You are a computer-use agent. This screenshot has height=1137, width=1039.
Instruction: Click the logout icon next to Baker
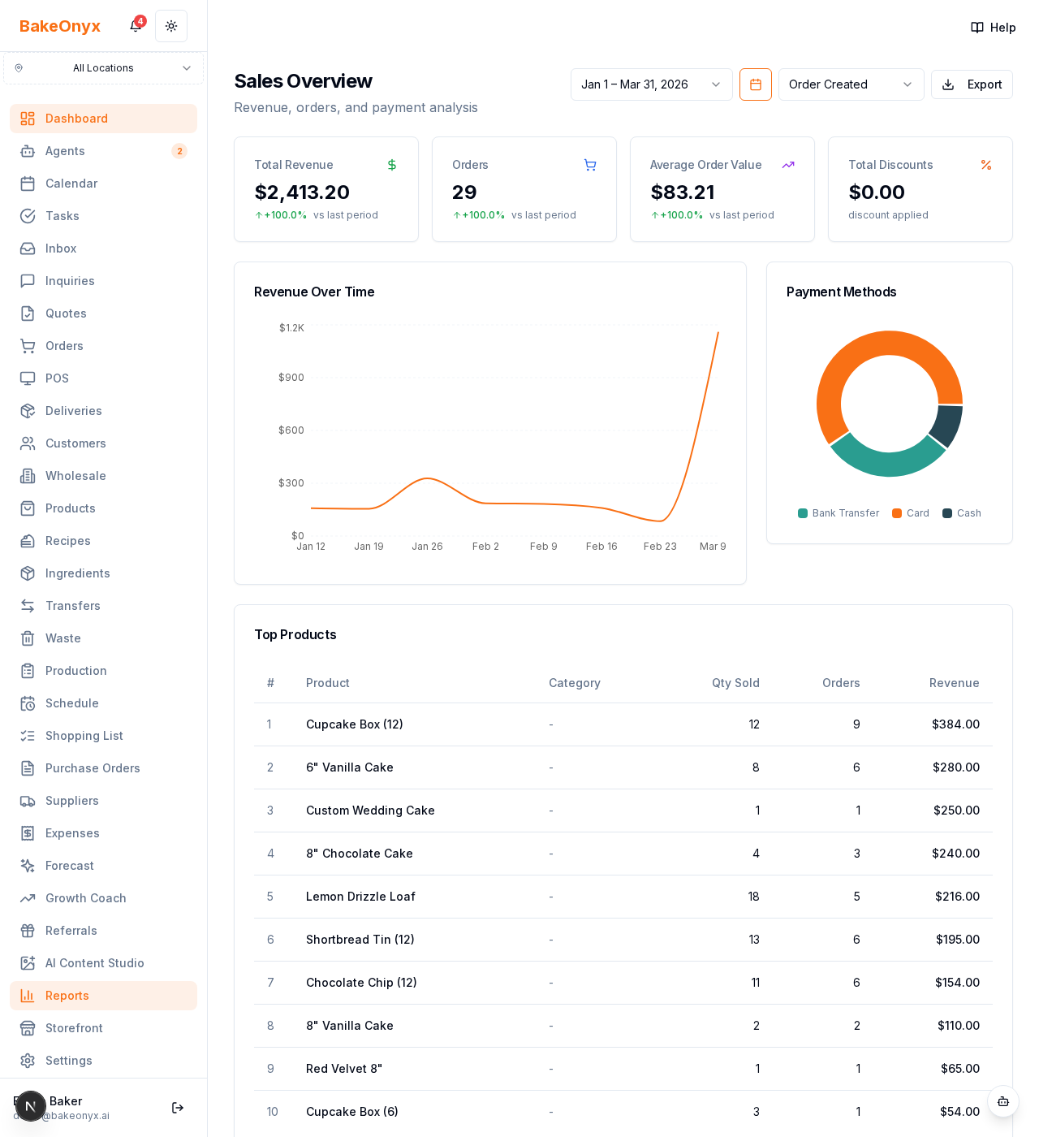(x=178, y=1108)
